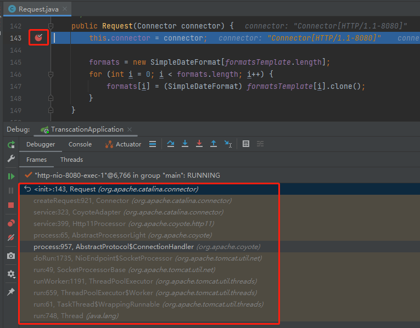The image size is (420, 328).
Task: Click the Trace Current Stream Chain icon
Action: [260, 144]
